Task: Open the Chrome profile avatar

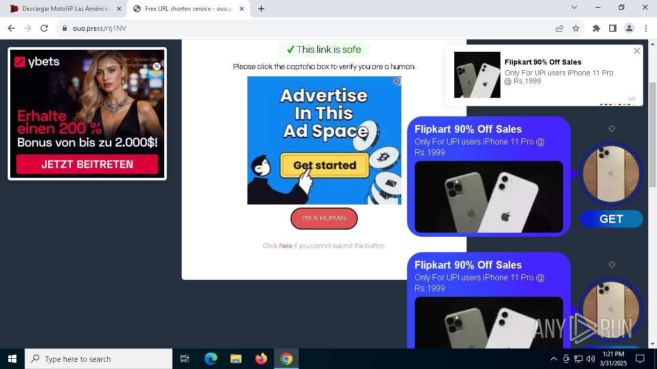Action: [x=629, y=28]
